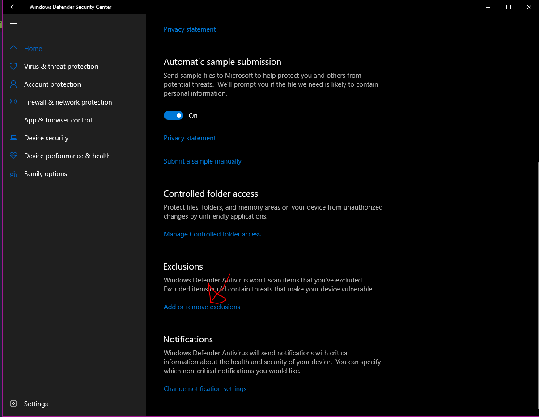Click the Device performance & health heart icon

13,156
